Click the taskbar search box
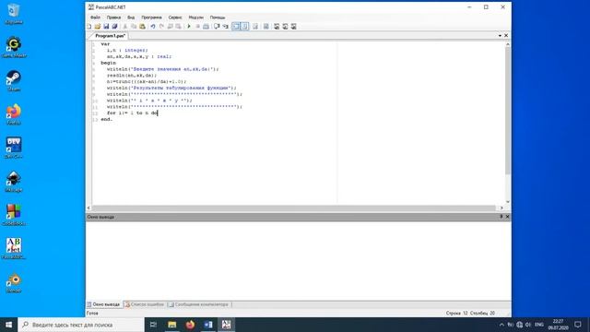590x332 pixels. [x=81, y=325]
